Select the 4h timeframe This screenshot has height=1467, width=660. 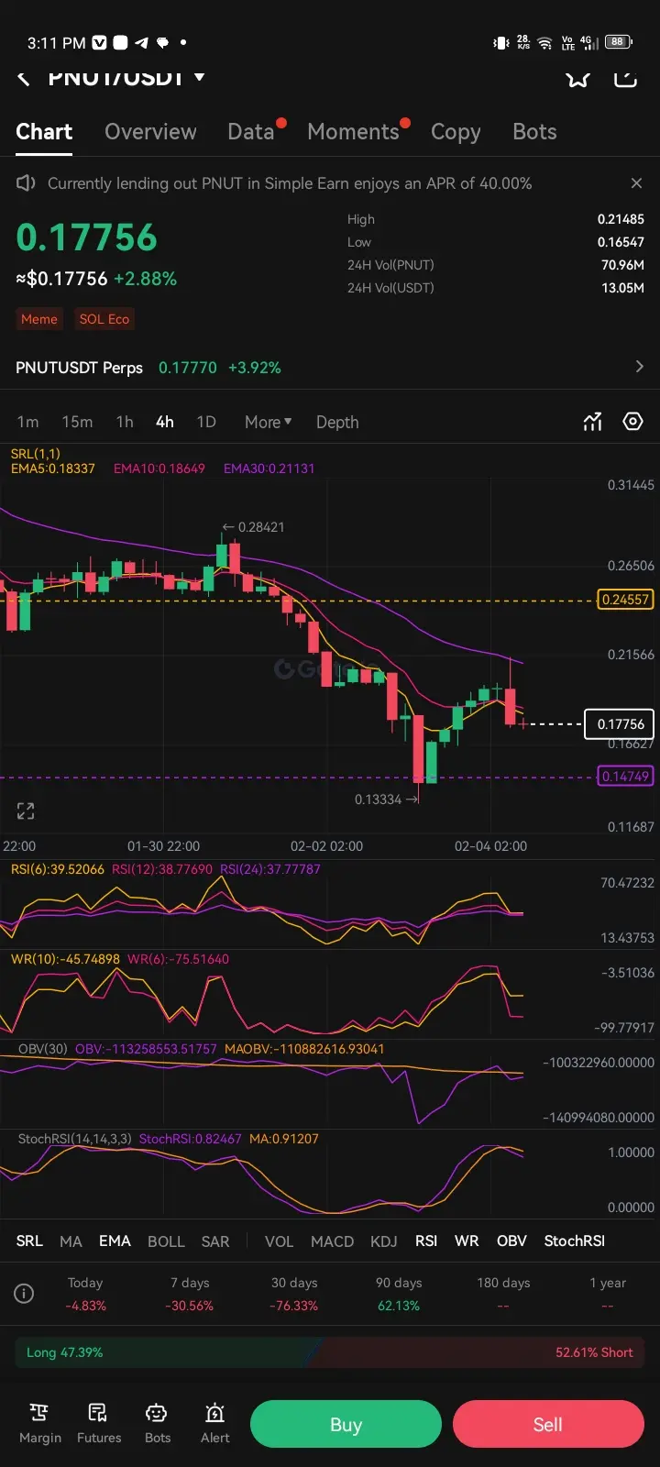[164, 422]
